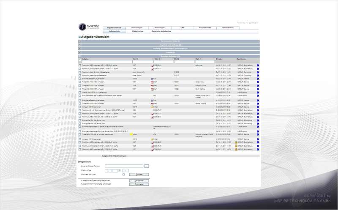
Task: Open Fax icon in Bestellung row dated 23.05.2011
Action: [152, 79]
